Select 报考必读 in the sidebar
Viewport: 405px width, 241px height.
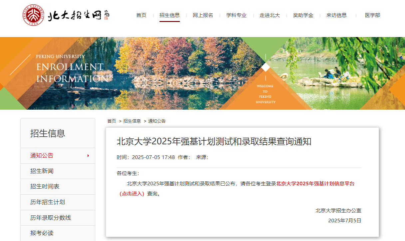(42, 233)
